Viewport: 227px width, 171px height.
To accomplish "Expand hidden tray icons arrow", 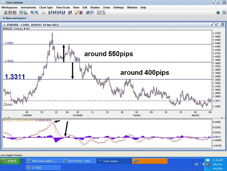I will pos(204,164).
